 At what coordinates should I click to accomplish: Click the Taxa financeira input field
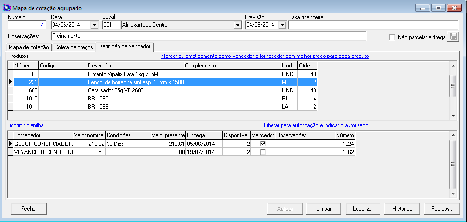click(373, 25)
